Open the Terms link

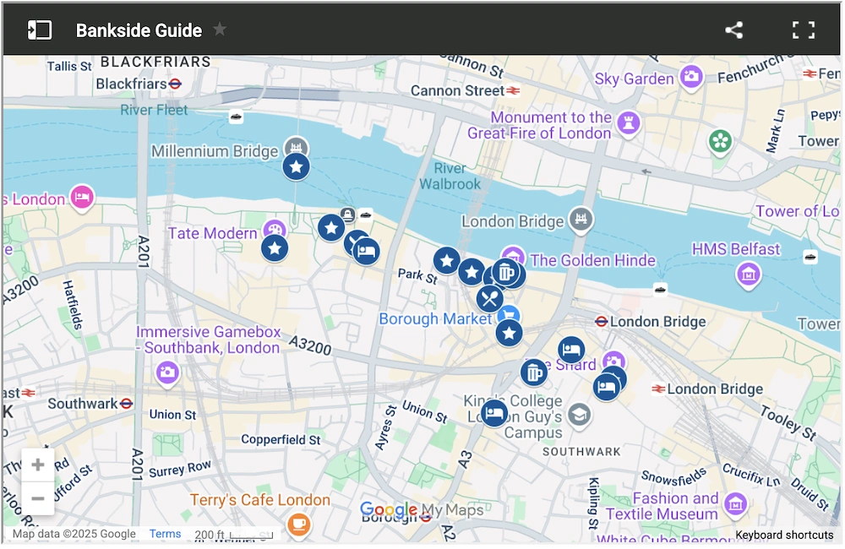coord(165,534)
